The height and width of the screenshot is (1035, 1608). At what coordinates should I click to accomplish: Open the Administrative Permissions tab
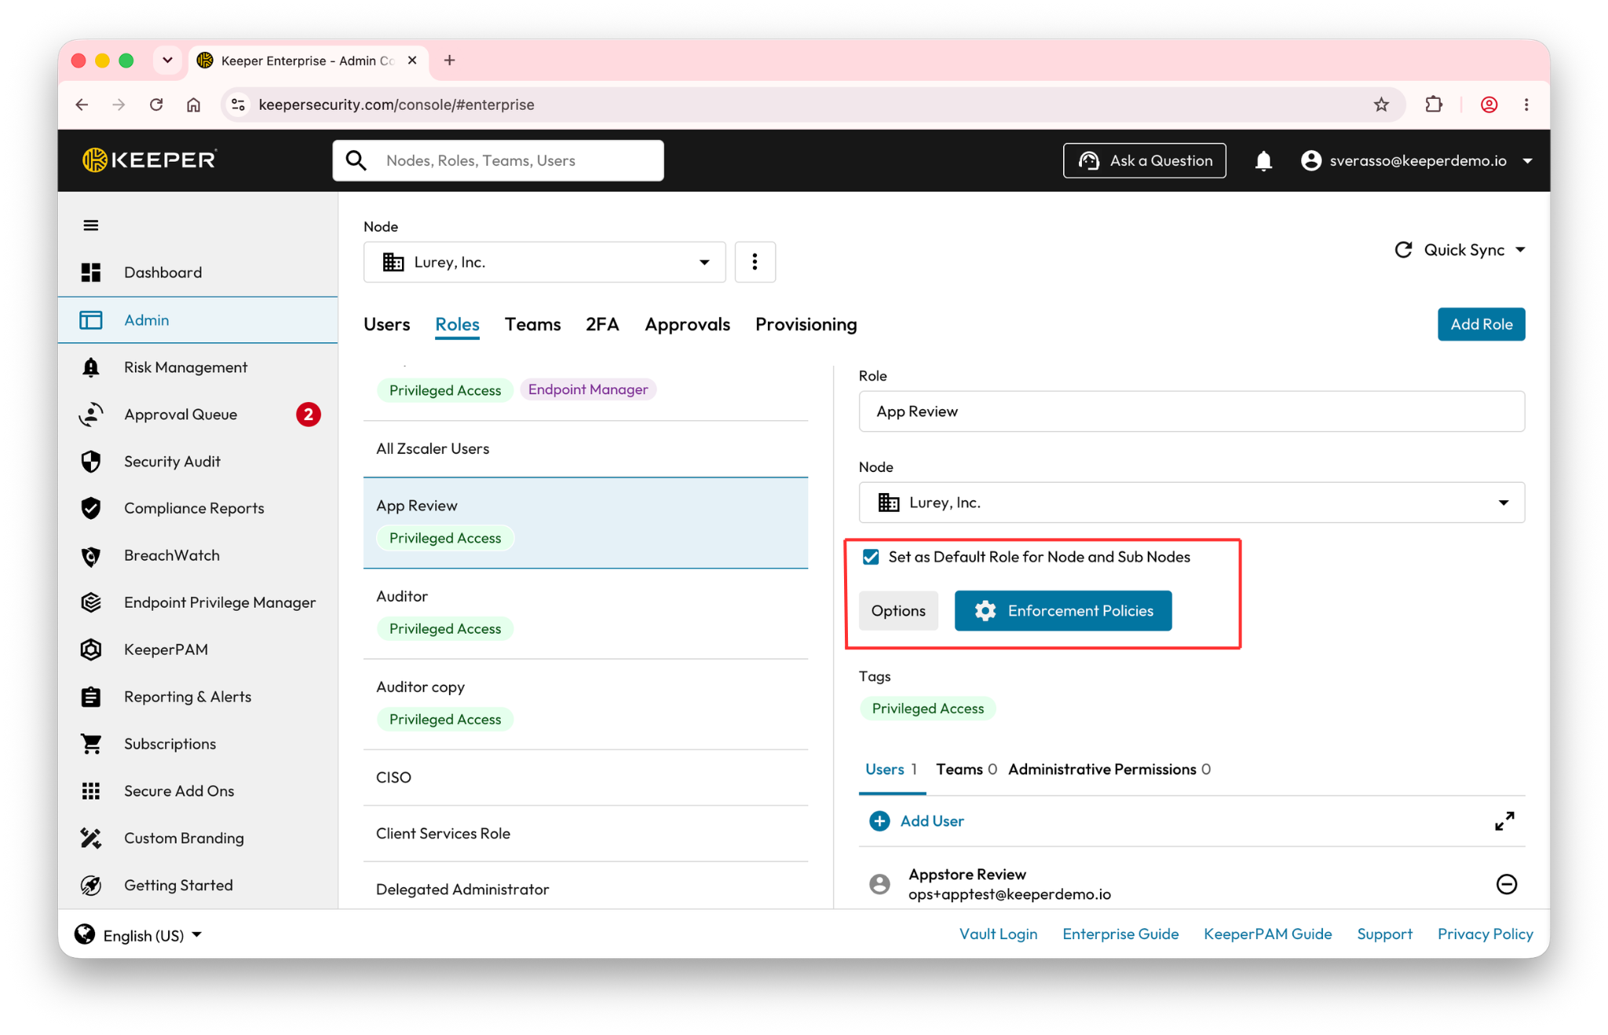1109,769
